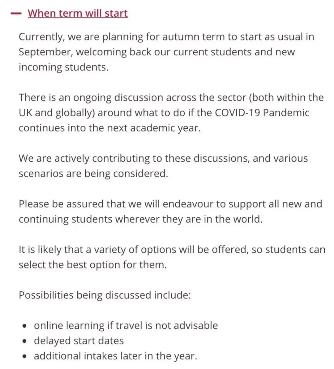The height and width of the screenshot is (369, 334).
Task: Click 'select the best option for them' line
Action: point(92,265)
